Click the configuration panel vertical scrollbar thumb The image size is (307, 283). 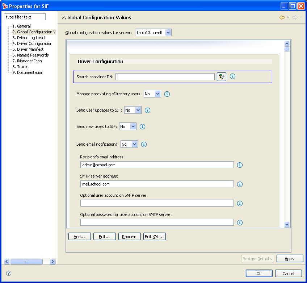pyautogui.click(x=287, y=49)
